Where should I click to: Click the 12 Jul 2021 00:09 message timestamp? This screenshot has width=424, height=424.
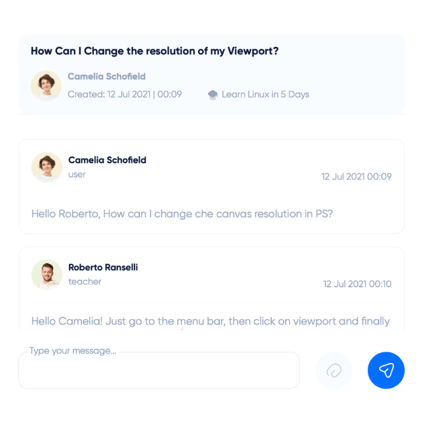356,177
